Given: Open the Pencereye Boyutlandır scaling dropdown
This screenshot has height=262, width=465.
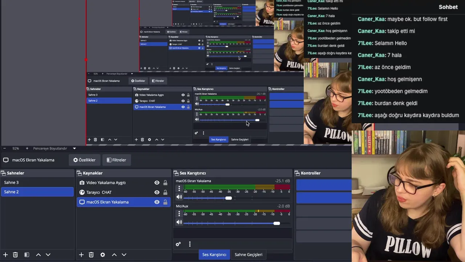Looking at the screenshot, I should 74,148.
